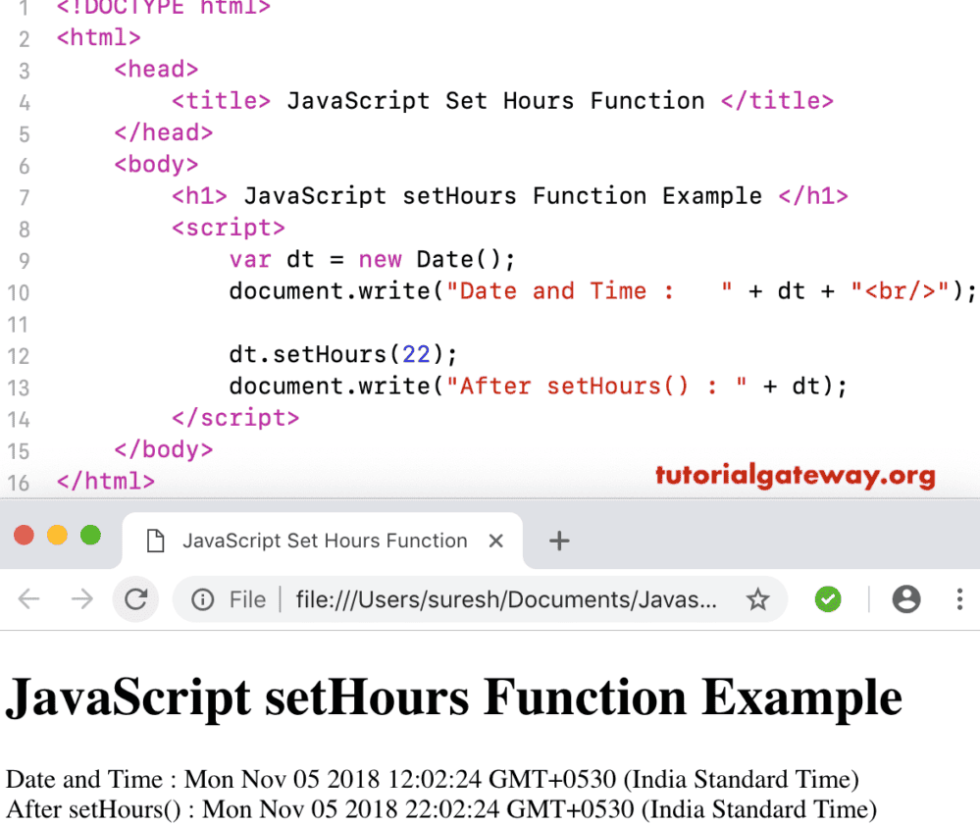This screenshot has width=980, height=826.
Task: Select the JavaScript Set Hours Function tab
Action: 324,541
